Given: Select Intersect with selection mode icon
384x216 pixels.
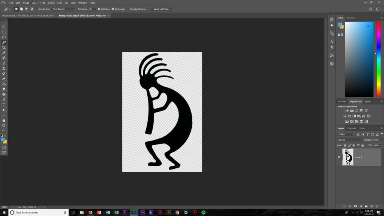Looking at the screenshot, I should tap(32, 9).
